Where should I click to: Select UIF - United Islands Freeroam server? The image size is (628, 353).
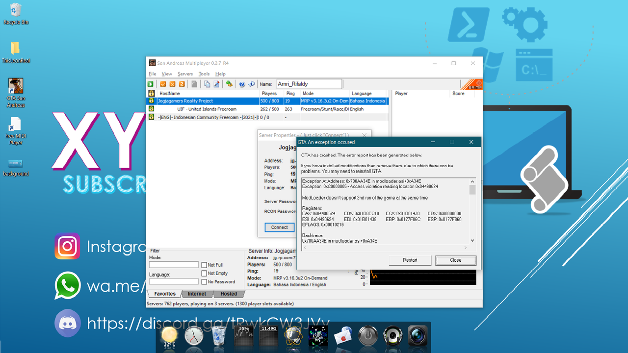pyautogui.click(x=267, y=109)
